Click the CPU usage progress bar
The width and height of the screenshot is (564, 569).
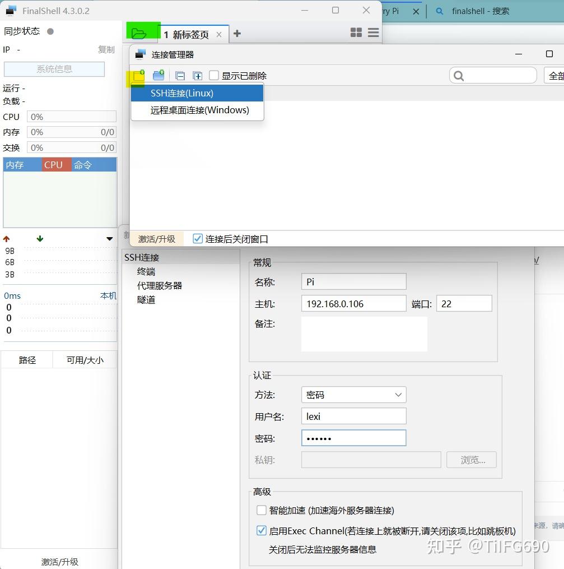point(71,117)
